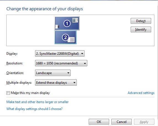Click the tower icon on monitor 1

point(57,27)
